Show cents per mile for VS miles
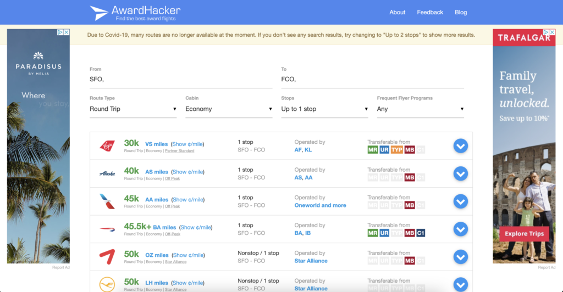Viewport: 563px width, 292px height. point(187,144)
